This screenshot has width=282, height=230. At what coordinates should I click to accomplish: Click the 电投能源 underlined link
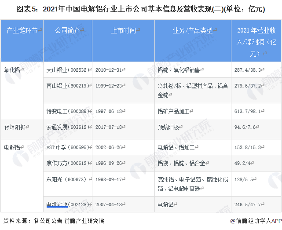click(x=57, y=204)
